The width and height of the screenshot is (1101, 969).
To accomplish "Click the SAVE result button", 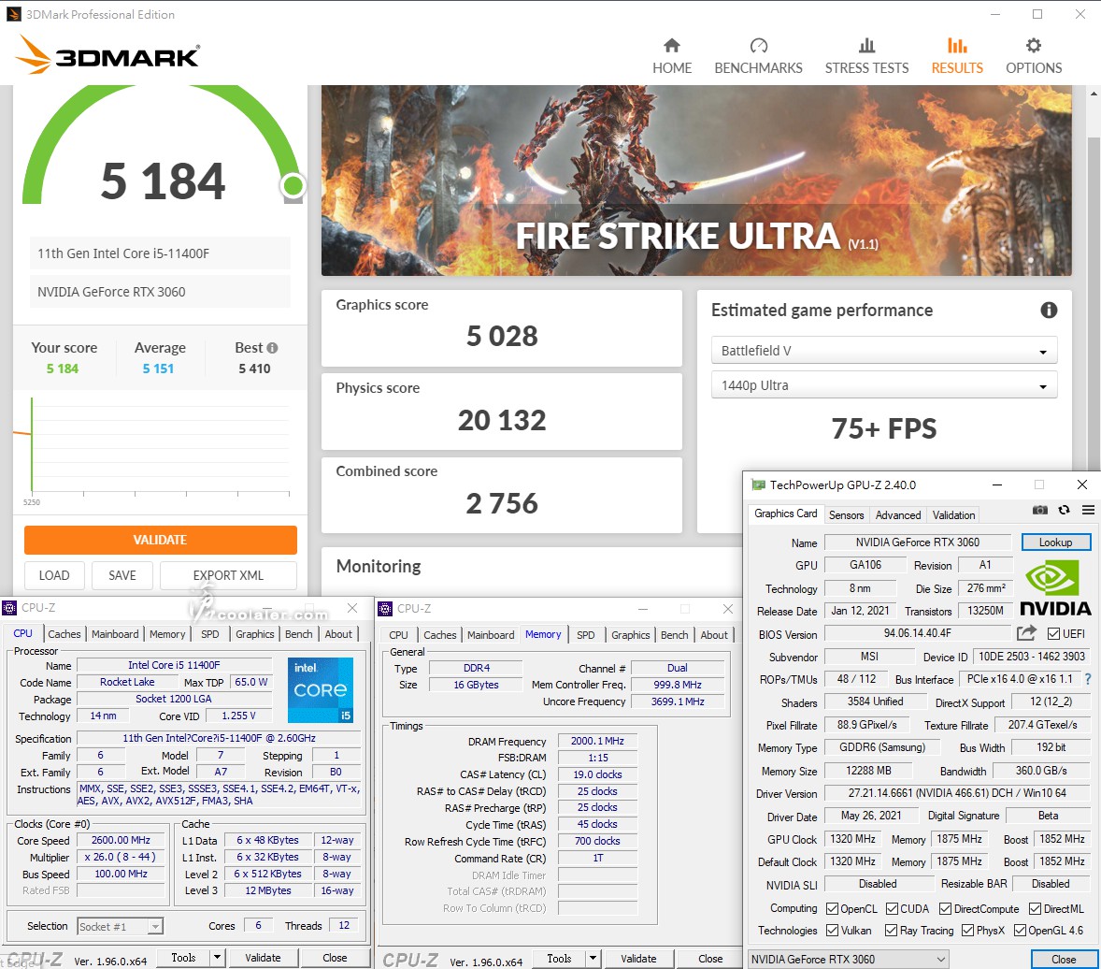I will point(122,575).
